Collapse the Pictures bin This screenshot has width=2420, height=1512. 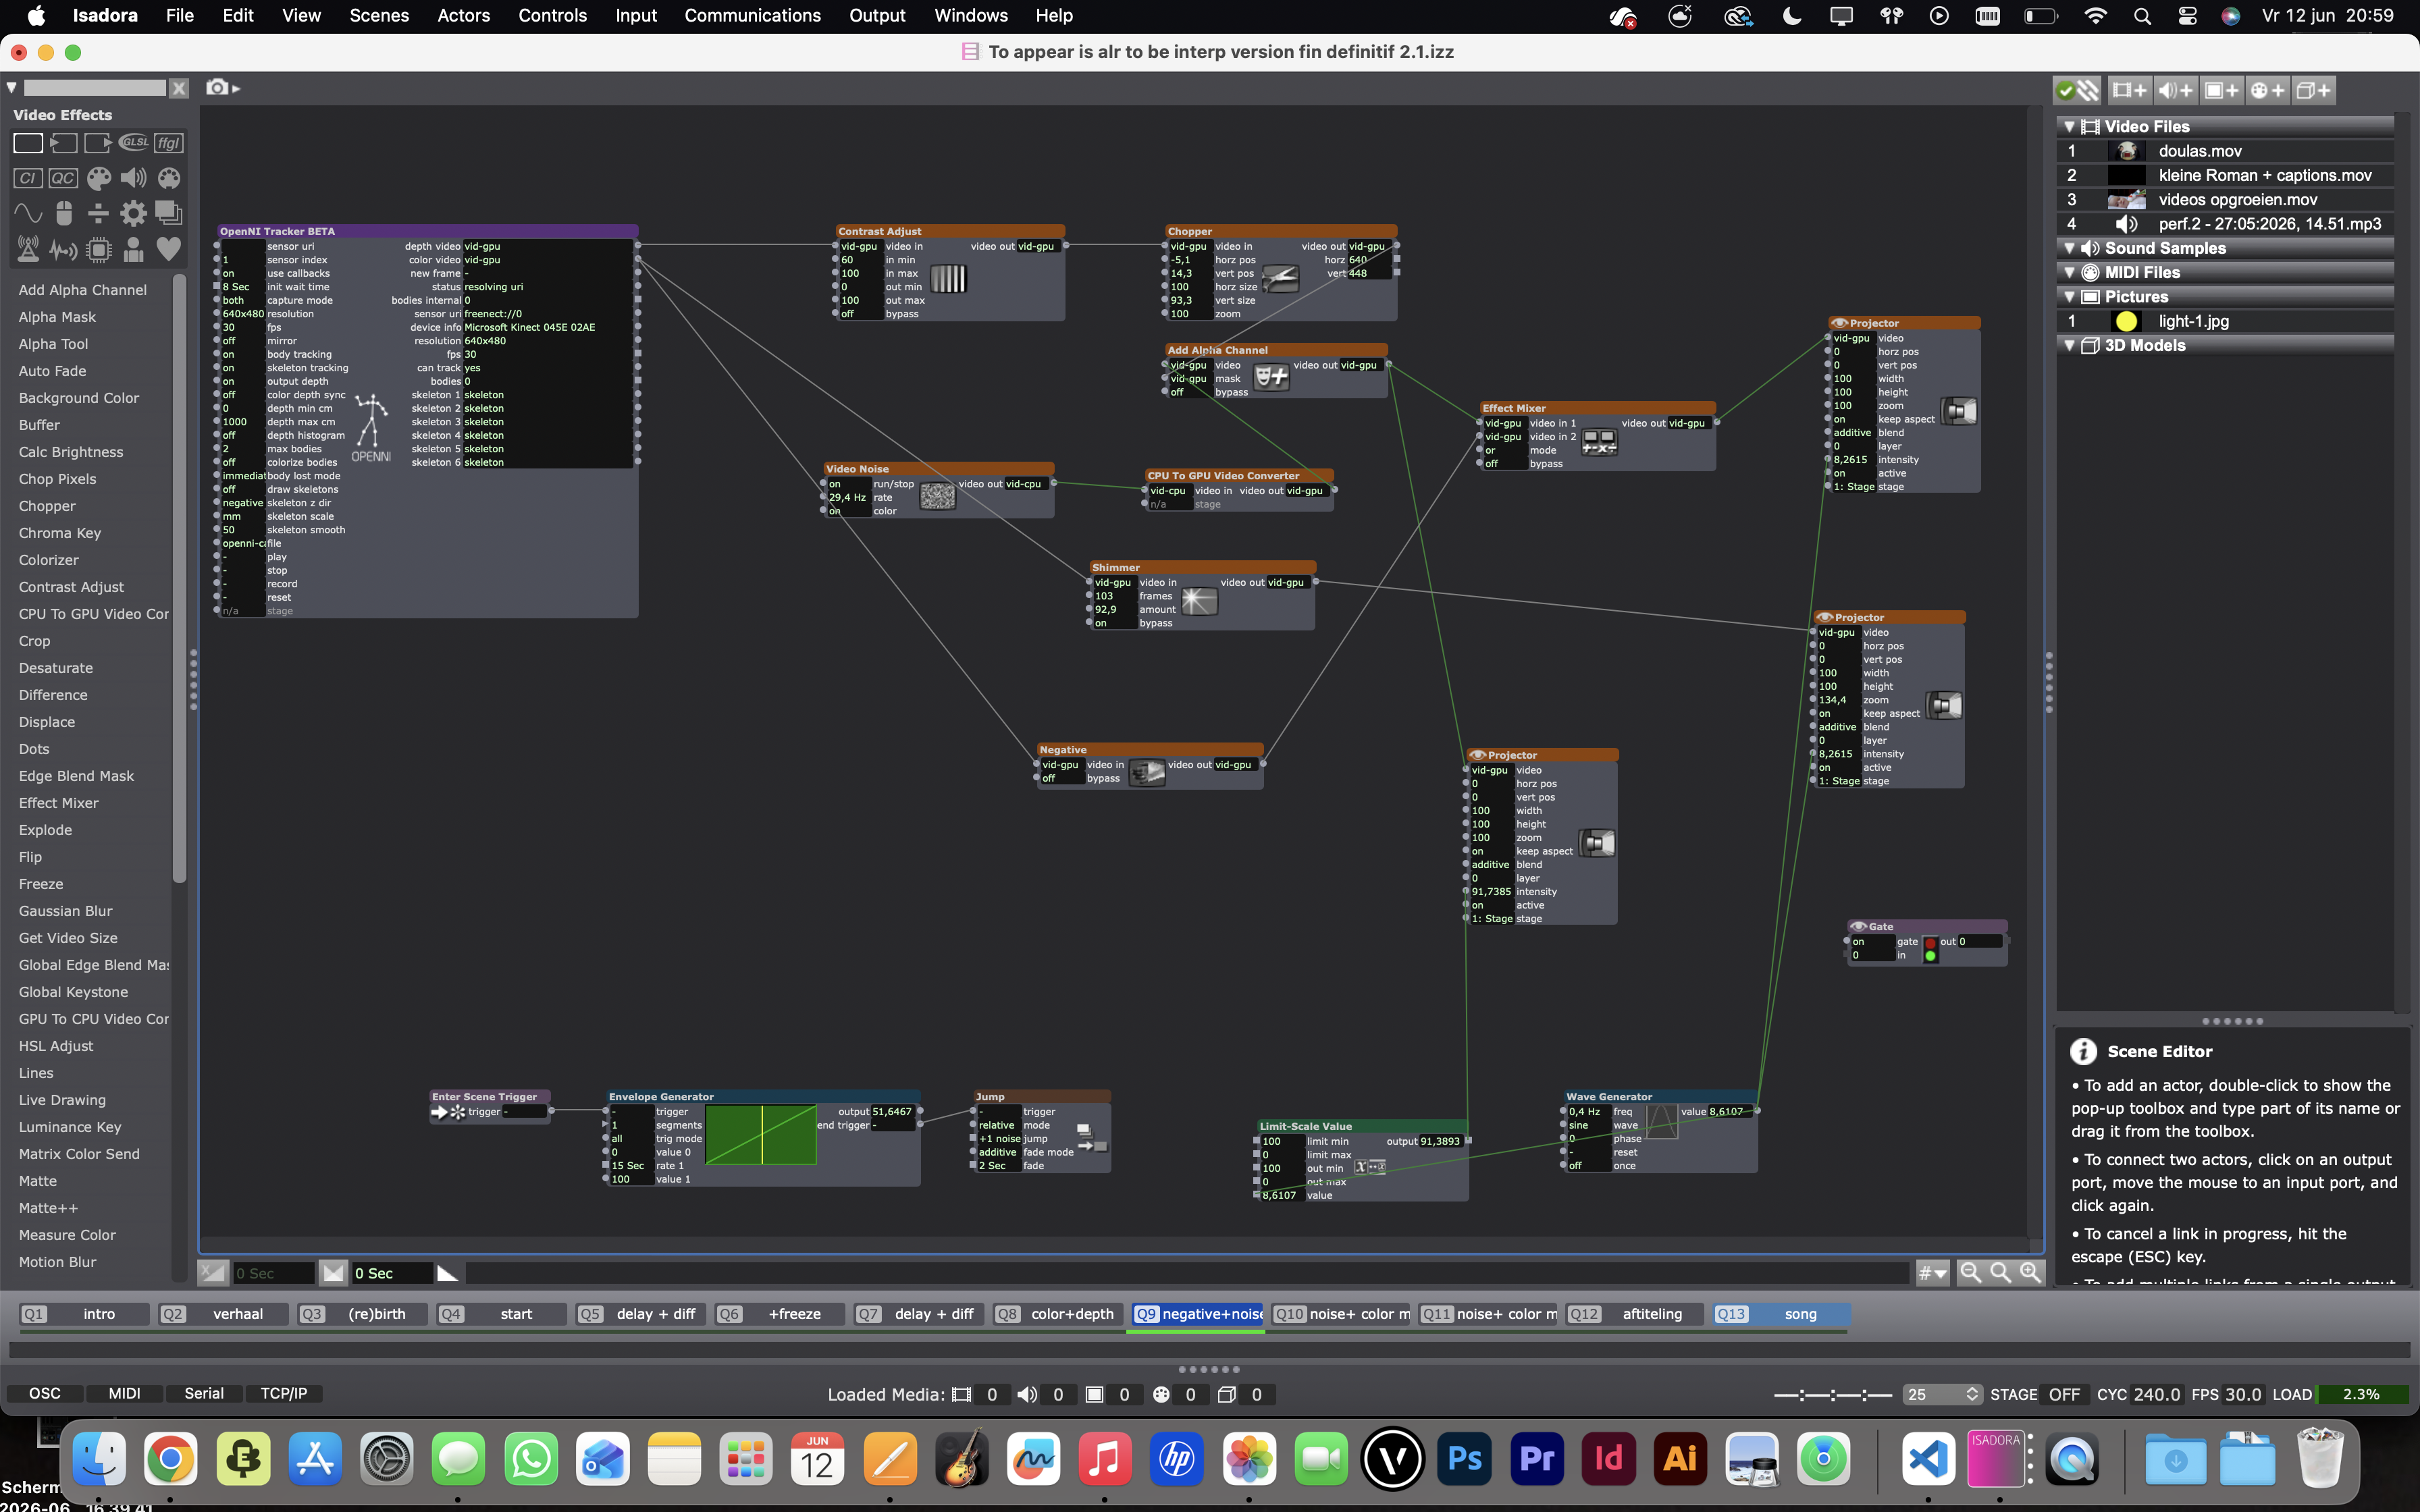click(x=2069, y=297)
